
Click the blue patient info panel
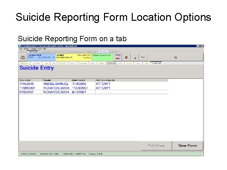pyautogui.click(x=41, y=57)
